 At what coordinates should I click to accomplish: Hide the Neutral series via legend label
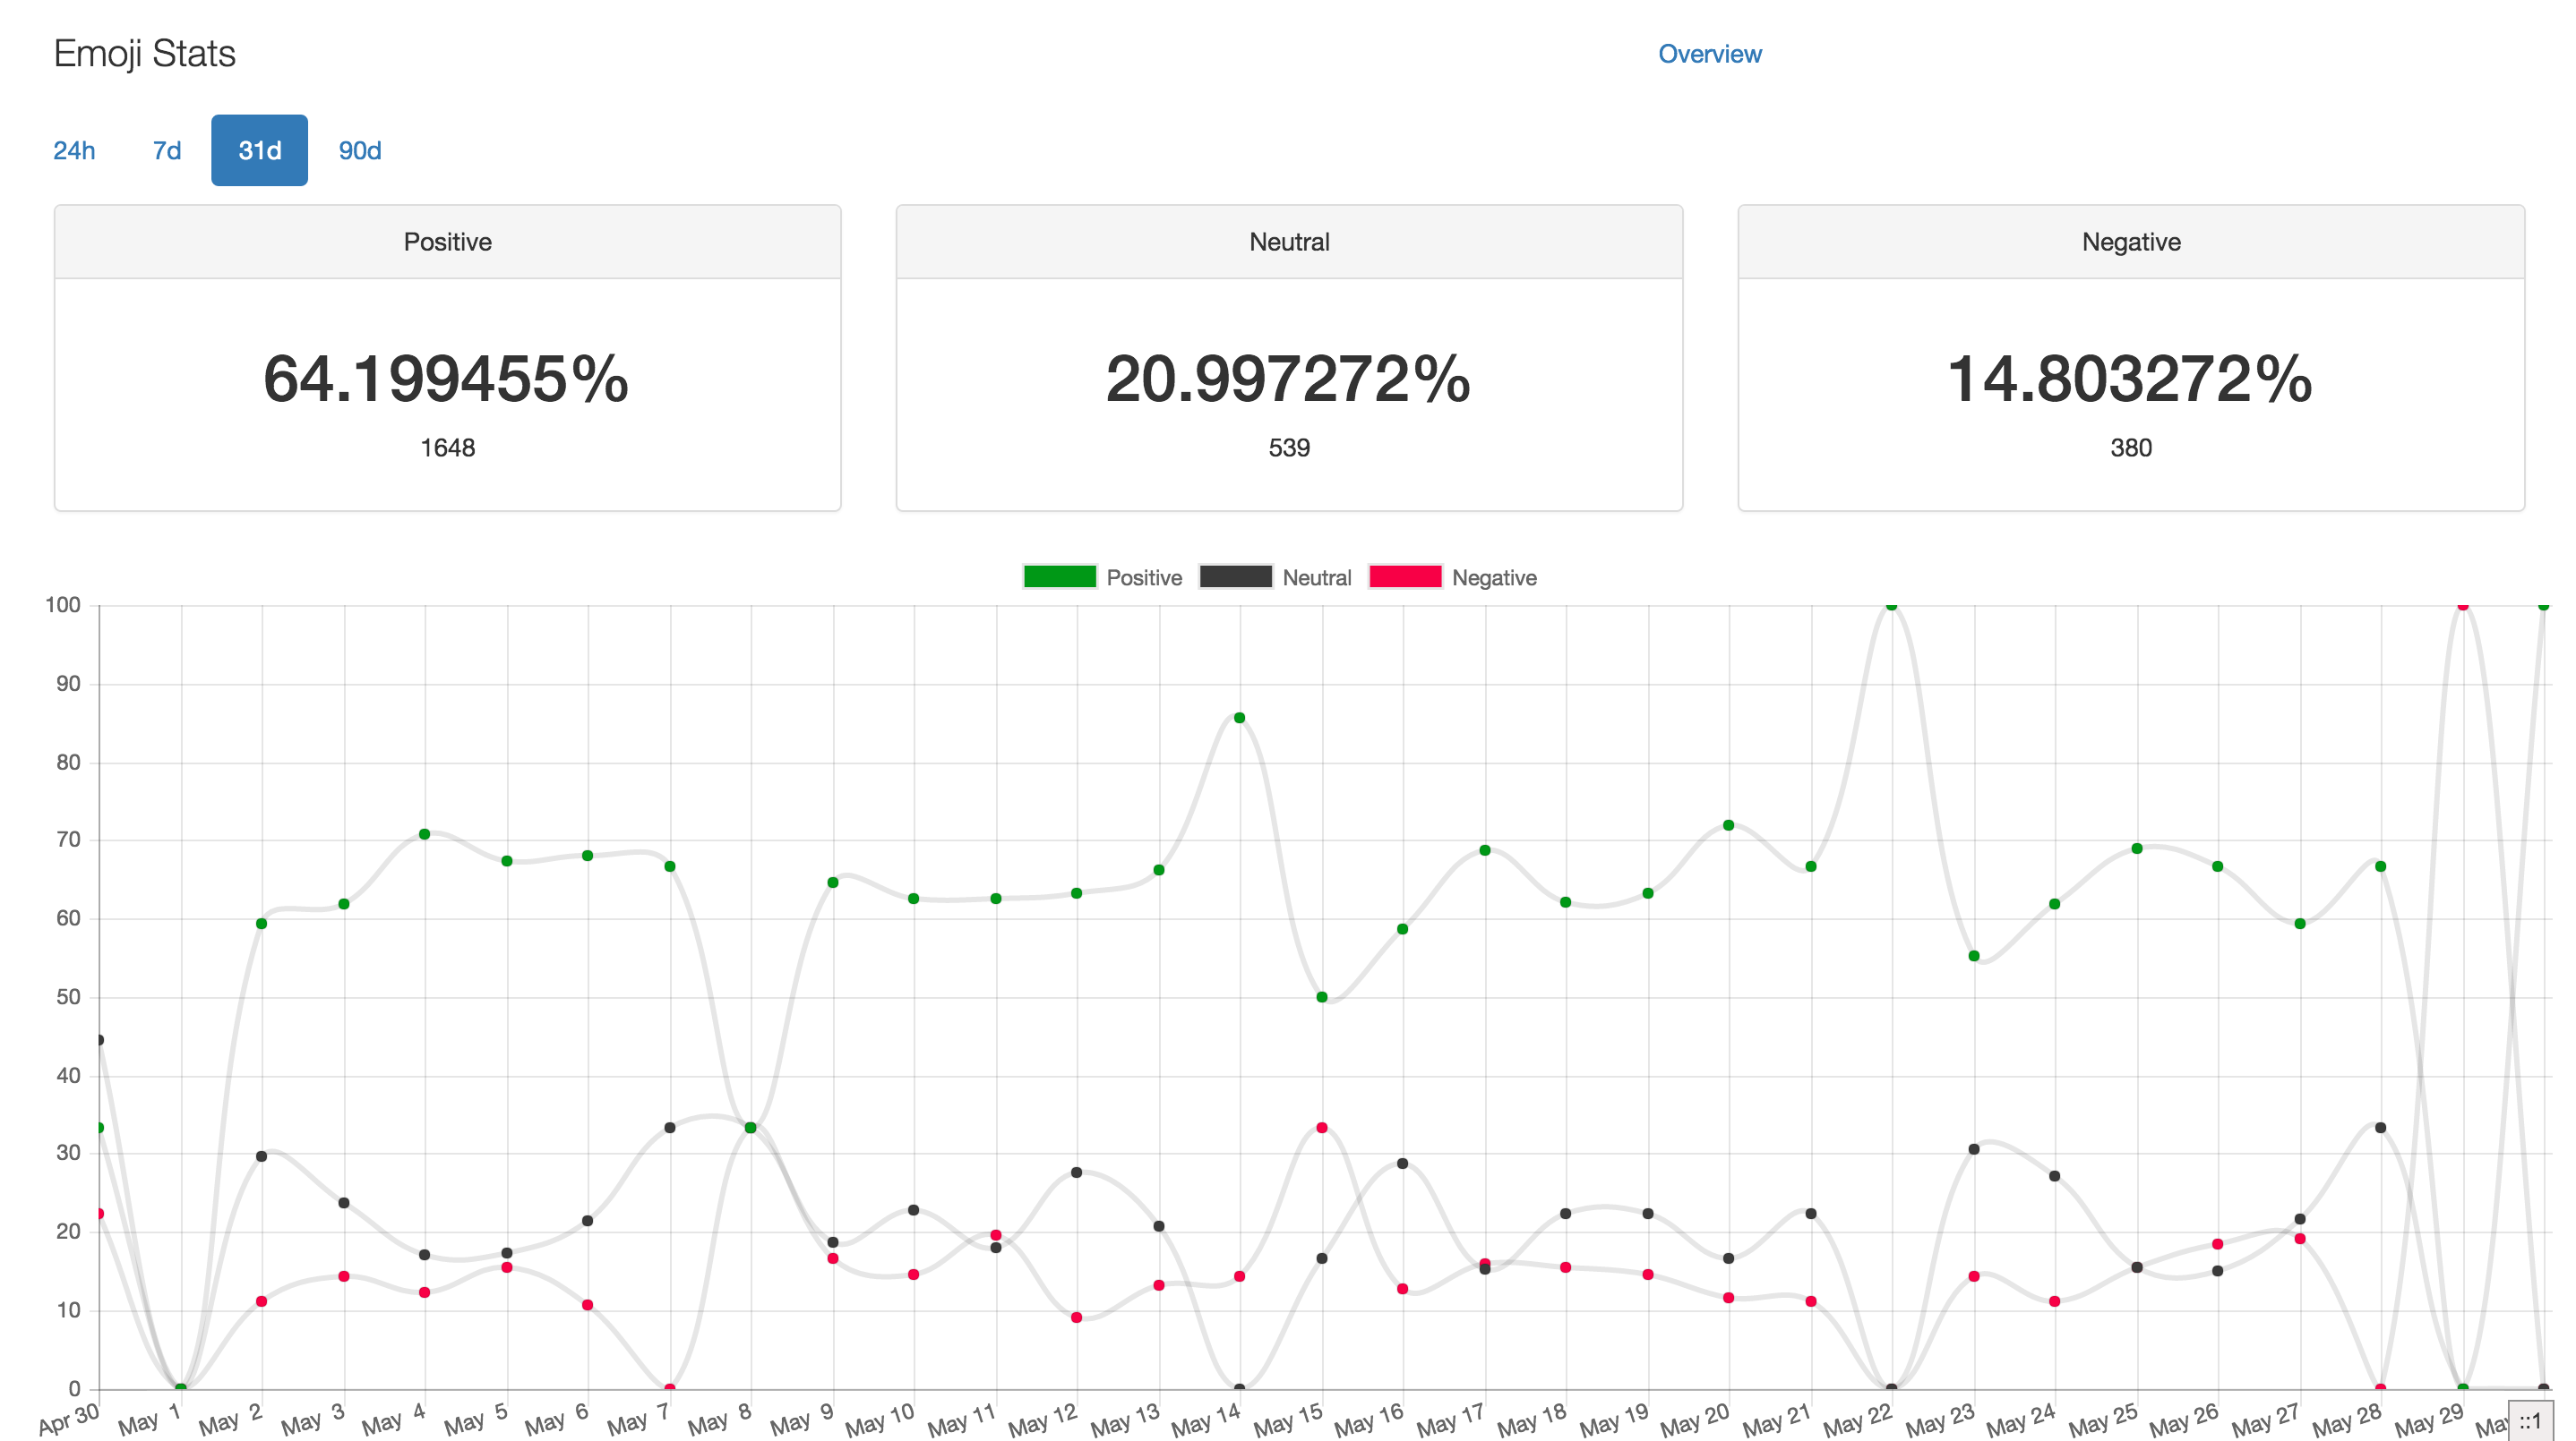coord(1316,577)
